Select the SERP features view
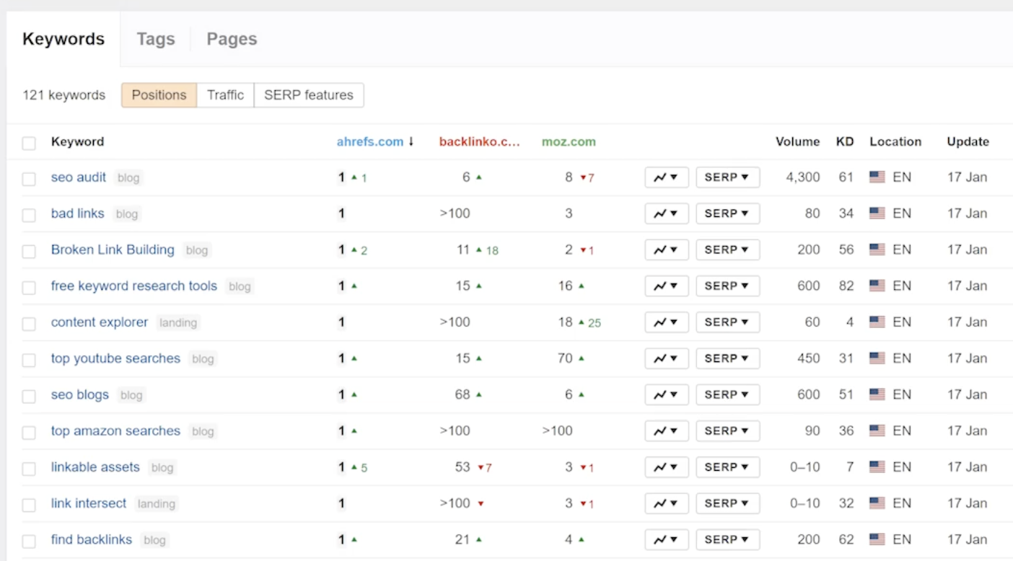Screen dimensions: 1013x561 [309, 95]
